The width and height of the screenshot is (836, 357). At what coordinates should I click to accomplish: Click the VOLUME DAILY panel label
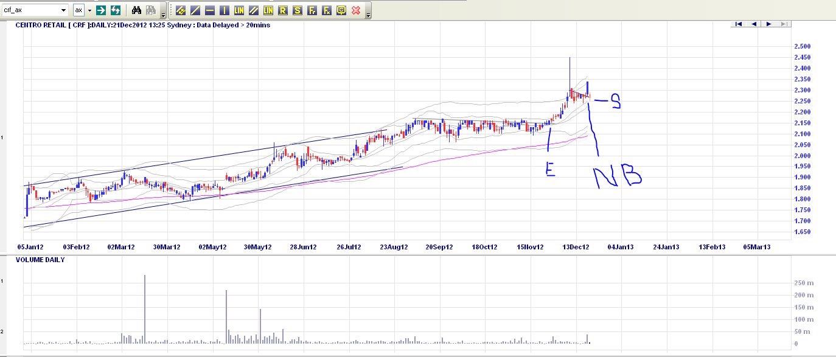point(40,260)
